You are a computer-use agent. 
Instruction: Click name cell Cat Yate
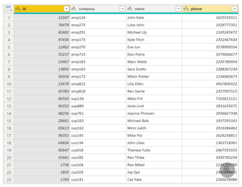click(x=154, y=180)
